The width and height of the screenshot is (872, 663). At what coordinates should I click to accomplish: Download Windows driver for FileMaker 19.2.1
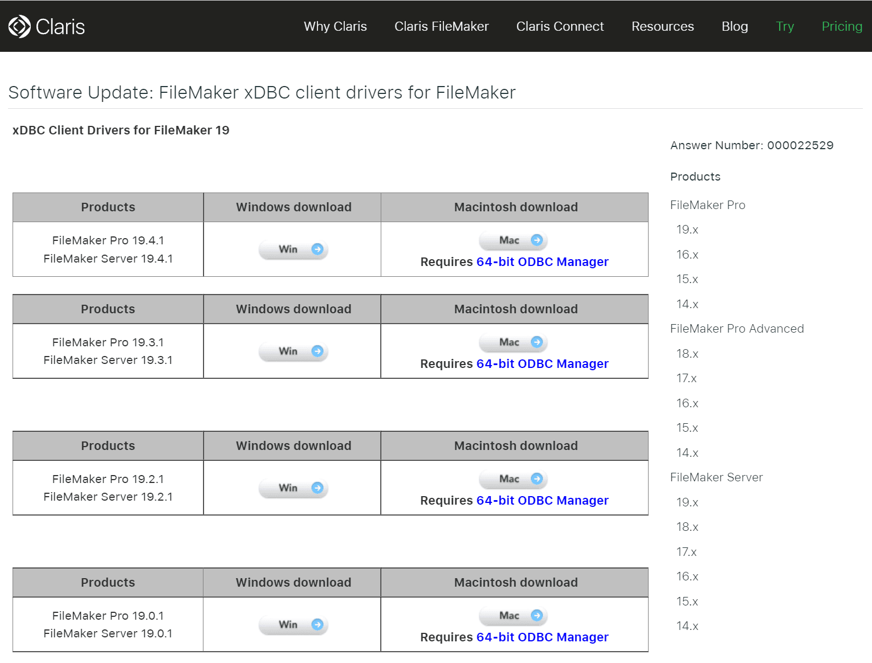(294, 488)
